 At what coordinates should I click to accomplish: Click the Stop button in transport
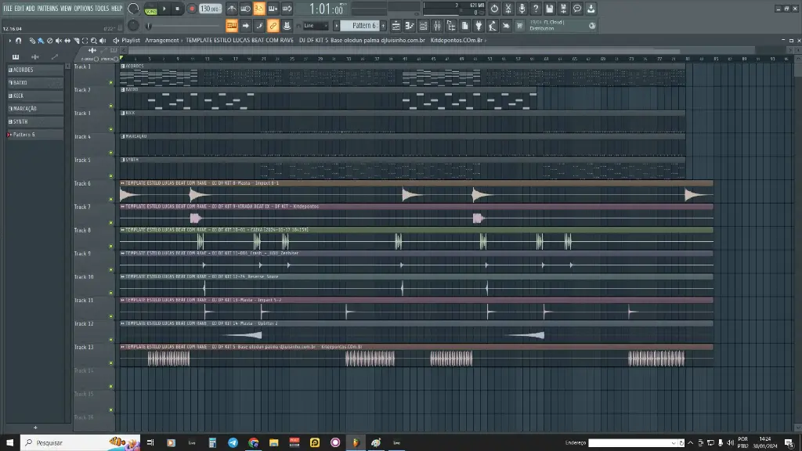pos(178,9)
